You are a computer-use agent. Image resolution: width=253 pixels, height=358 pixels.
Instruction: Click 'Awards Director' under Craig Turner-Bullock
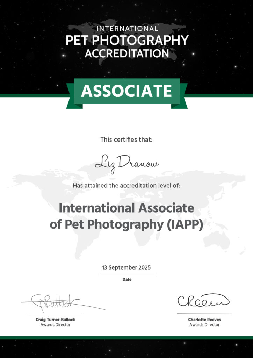point(55,325)
